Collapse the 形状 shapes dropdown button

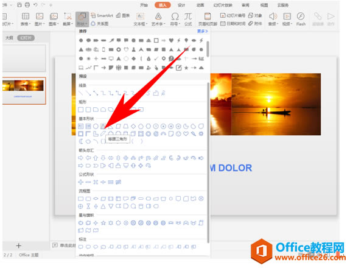coord(82,19)
